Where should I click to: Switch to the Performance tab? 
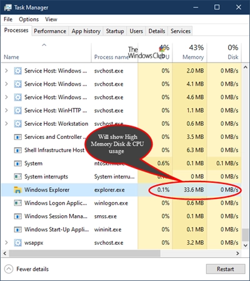(50, 31)
